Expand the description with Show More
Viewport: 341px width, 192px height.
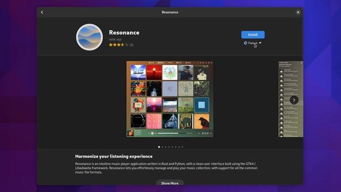[170, 183]
